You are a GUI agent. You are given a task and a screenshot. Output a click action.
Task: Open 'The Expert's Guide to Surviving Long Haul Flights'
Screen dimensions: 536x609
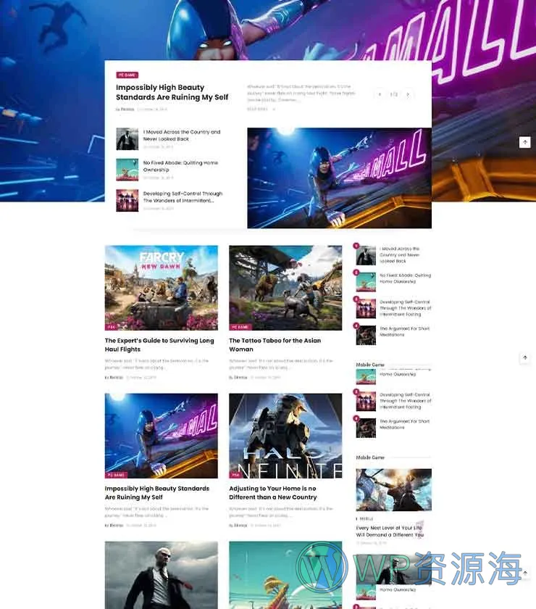(x=159, y=345)
